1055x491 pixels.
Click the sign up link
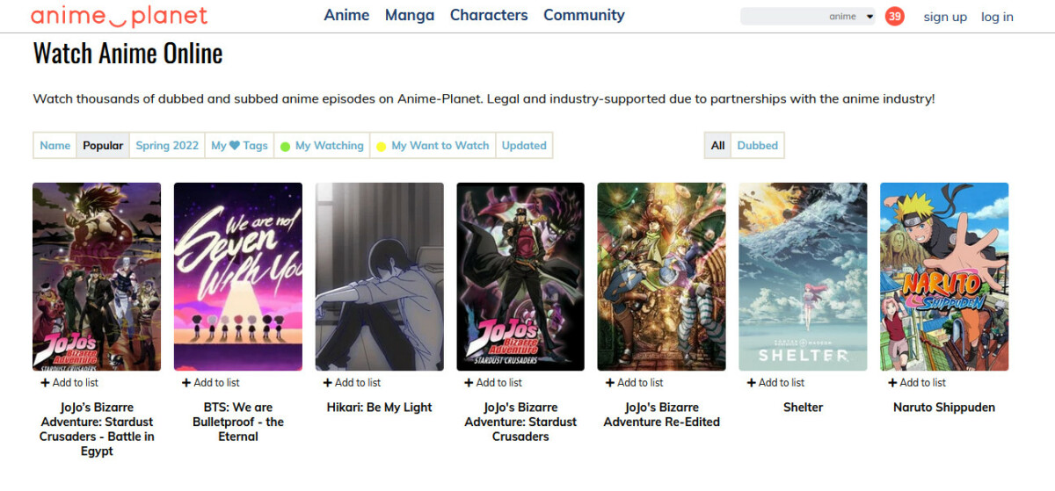945,17
